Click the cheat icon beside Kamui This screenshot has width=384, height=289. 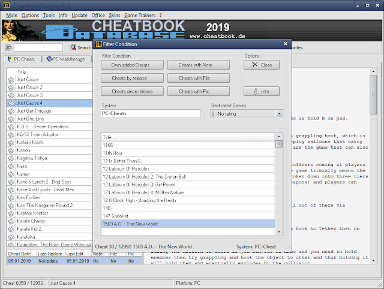[11, 174]
